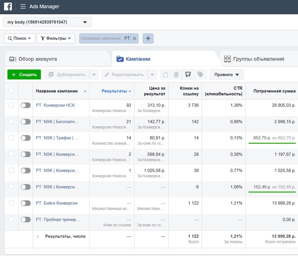Screen dimensions: 298x261
Task: Open the Название кампании column dropdown arrow
Action: 85,91
